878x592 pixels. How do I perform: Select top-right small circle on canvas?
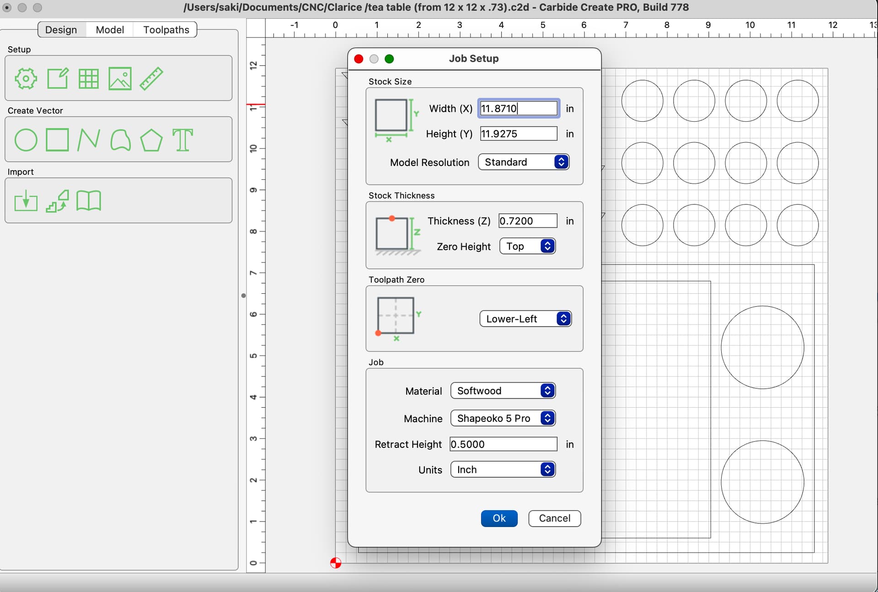tap(798, 101)
